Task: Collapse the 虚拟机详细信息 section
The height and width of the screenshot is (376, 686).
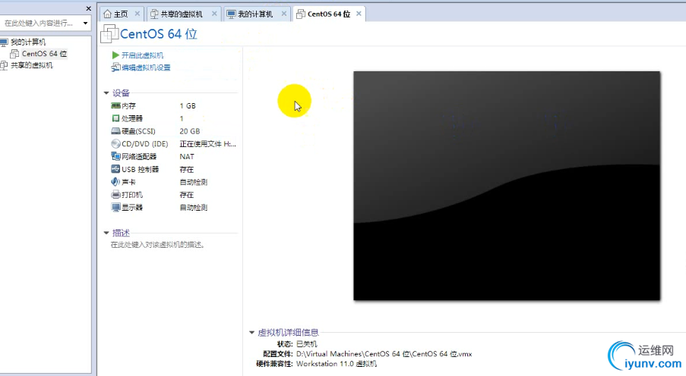Action: tap(252, 332)
